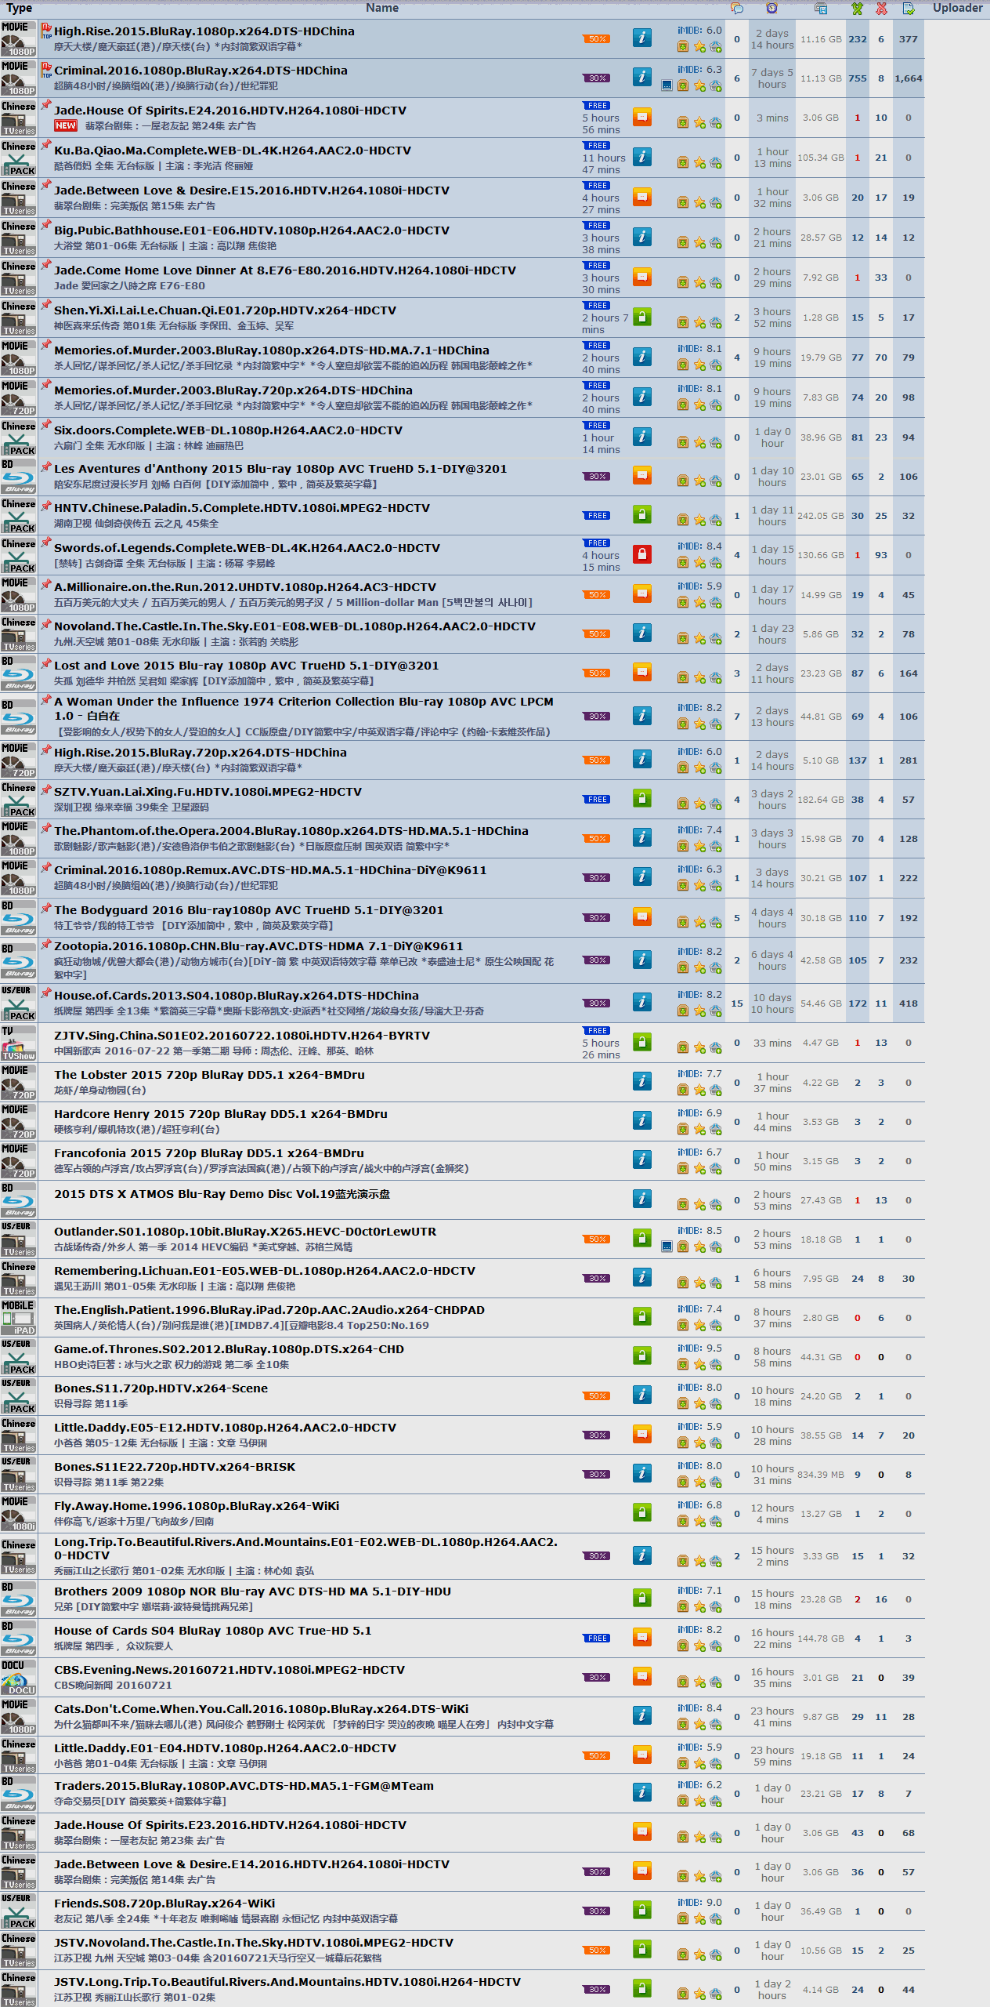This screenshot has width=990, height=2007.
Task: Open Memories.of.Murder.2003.BluRay.720p torrent link
Action: click(233, 390)
